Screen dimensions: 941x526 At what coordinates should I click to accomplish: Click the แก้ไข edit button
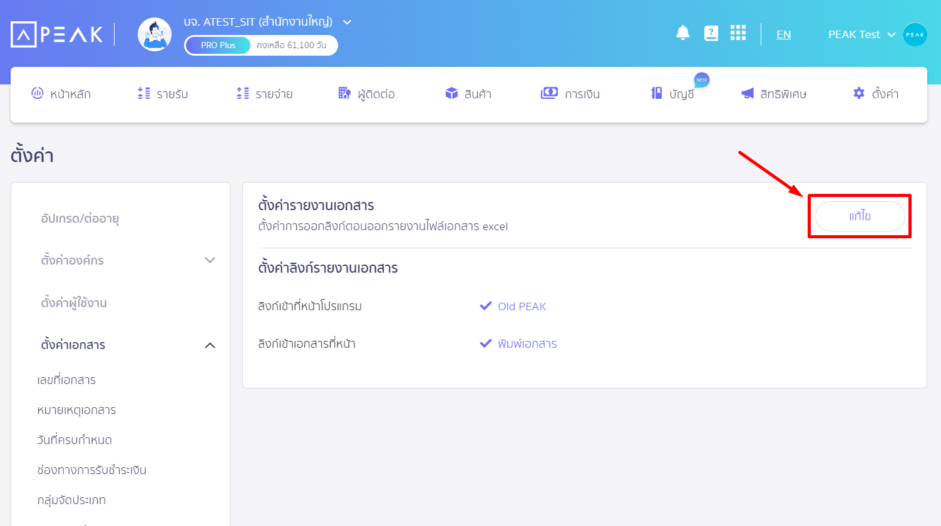tap(860, 216)
